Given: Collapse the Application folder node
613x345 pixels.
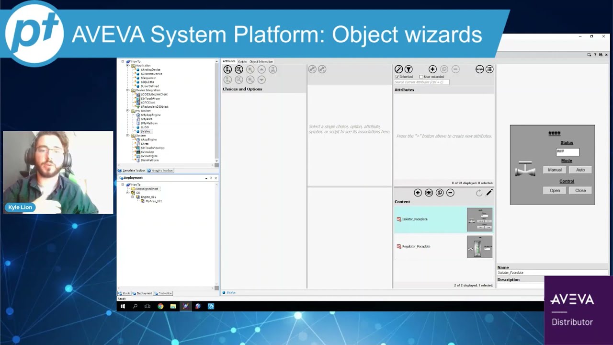Looking at the screenshot, I should coord(127,66).
